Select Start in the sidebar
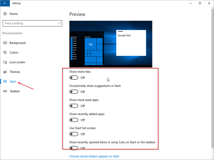 [x=13, y=82]
